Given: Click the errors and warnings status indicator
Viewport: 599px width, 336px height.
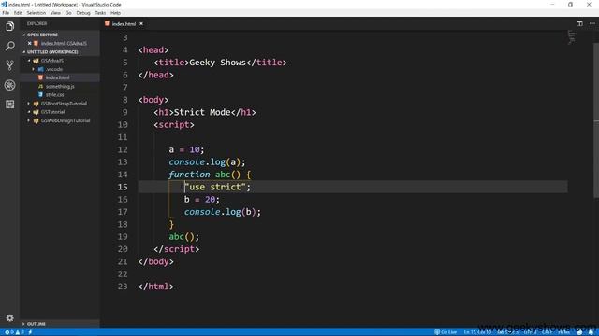Looking at the screenshot, I should coord(14,332).
